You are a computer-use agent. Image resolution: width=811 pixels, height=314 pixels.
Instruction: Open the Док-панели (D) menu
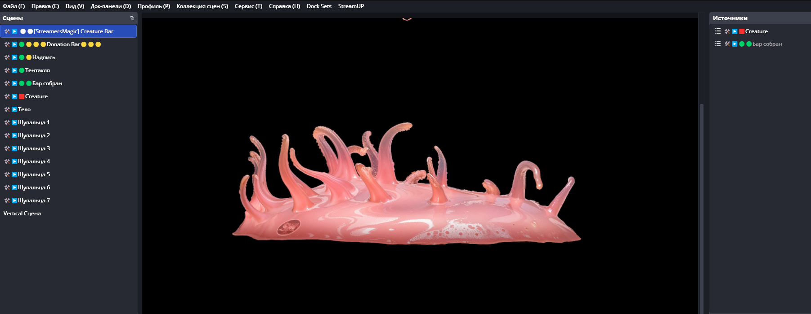111,6
